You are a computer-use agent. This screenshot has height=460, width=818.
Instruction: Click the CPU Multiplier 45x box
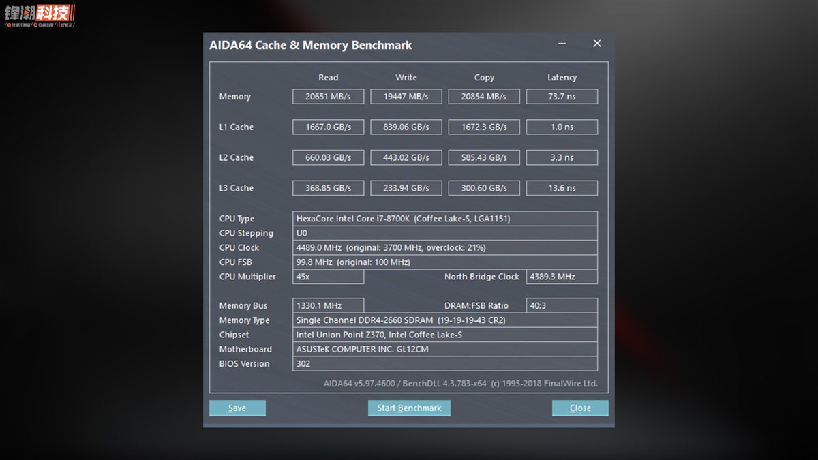[328, 277]
